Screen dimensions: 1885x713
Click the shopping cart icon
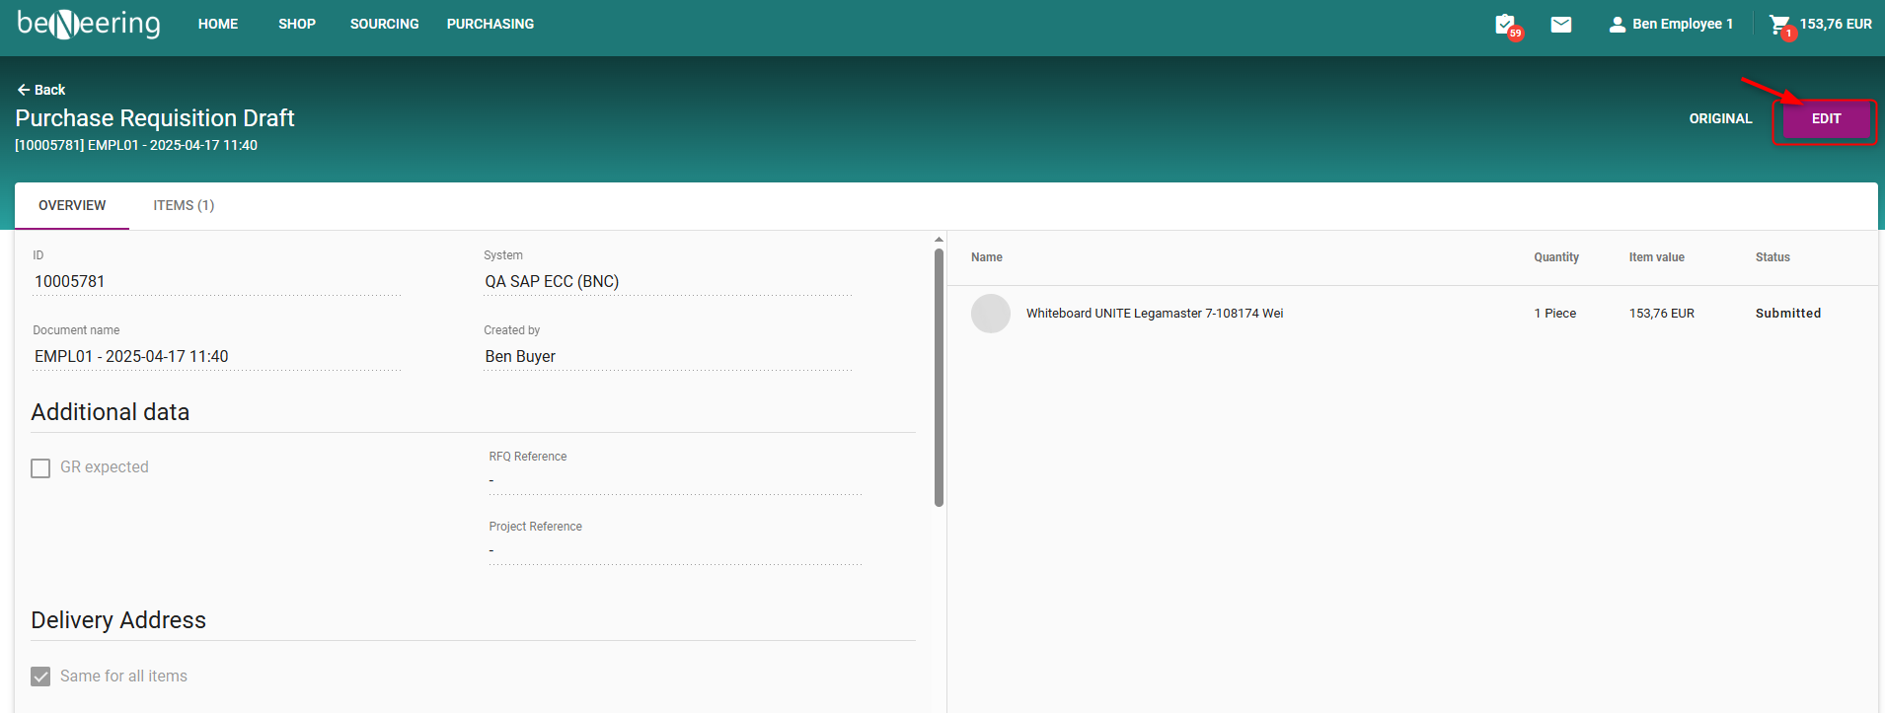pyautogui.click(x=1778, y=25)
